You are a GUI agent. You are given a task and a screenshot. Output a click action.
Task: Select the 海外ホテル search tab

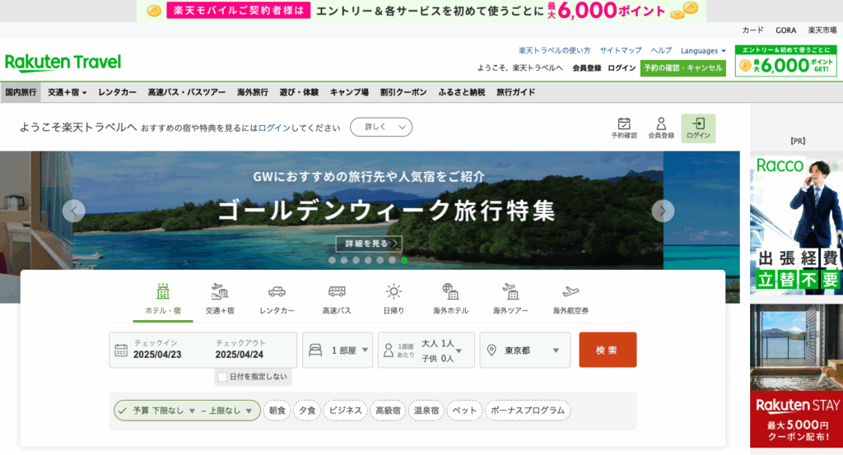450,299
